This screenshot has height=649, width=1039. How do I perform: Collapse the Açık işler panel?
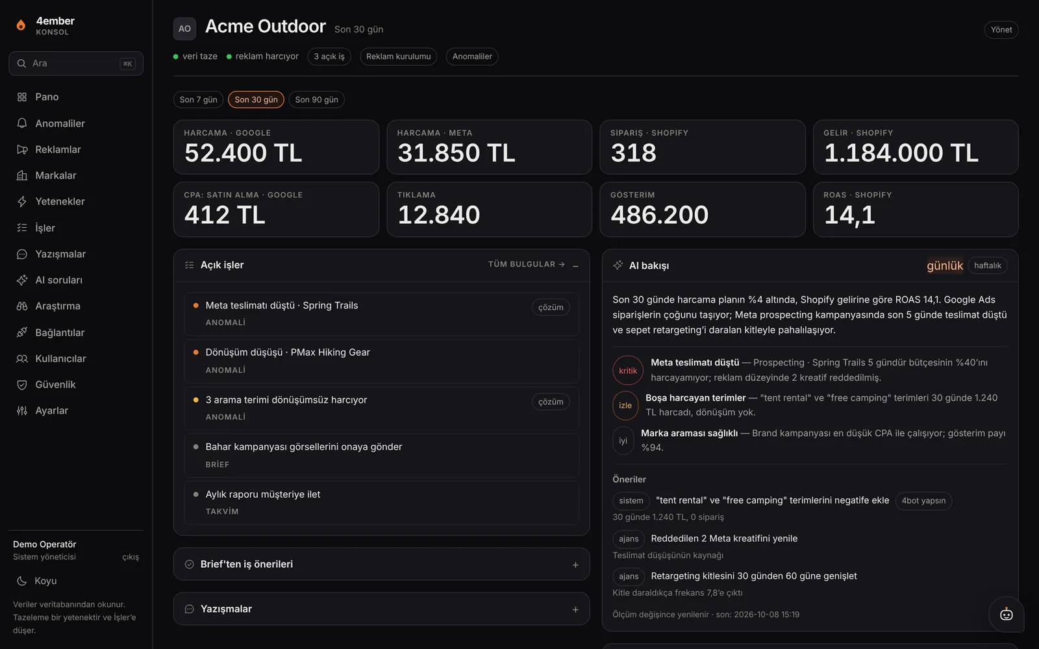(575, 265)
